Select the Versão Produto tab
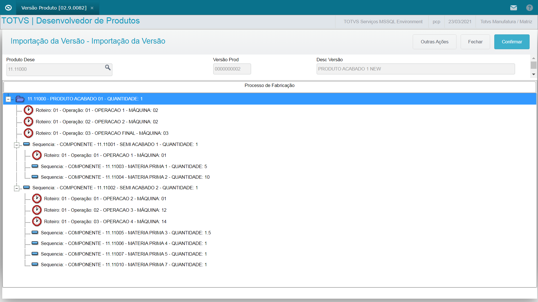 click(x=54, y=8)
